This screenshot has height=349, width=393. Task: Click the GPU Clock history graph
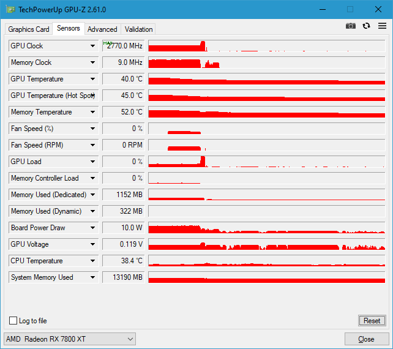click(x=267, y=46)
